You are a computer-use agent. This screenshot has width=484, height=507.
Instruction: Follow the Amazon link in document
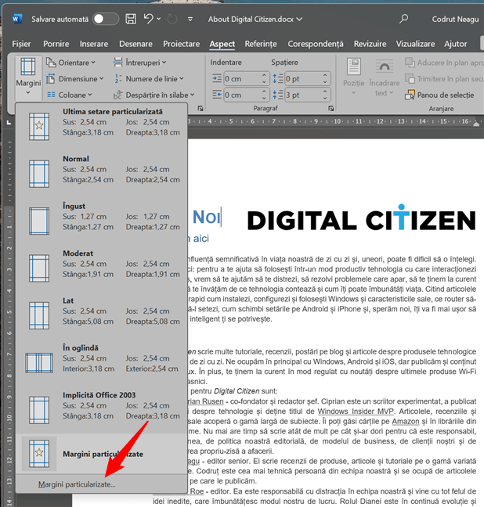click(x=406, y=421)
